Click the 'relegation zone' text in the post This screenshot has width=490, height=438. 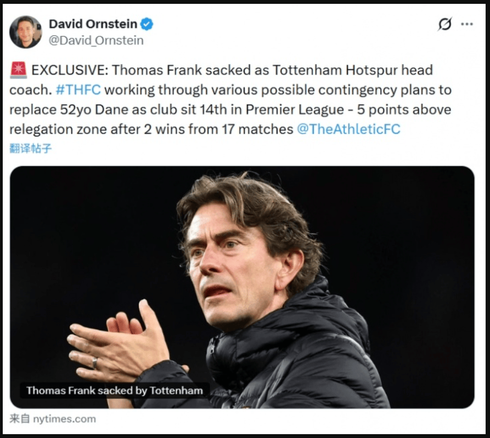click(58, 129)
